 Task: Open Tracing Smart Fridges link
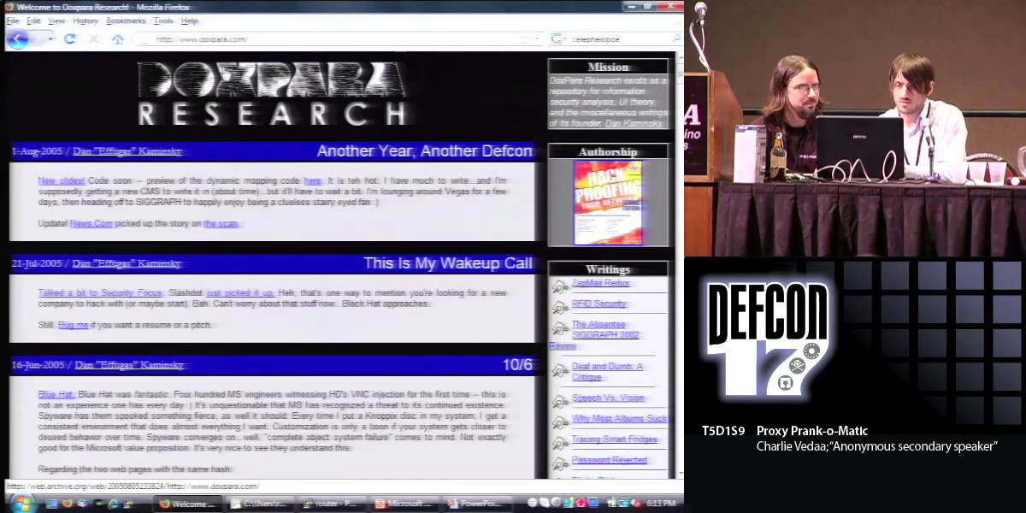(x=615, y=439)
